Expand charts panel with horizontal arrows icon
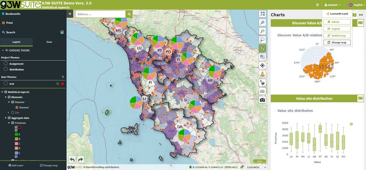The height and width of the screenshot is (170, 366). (361, 15)
